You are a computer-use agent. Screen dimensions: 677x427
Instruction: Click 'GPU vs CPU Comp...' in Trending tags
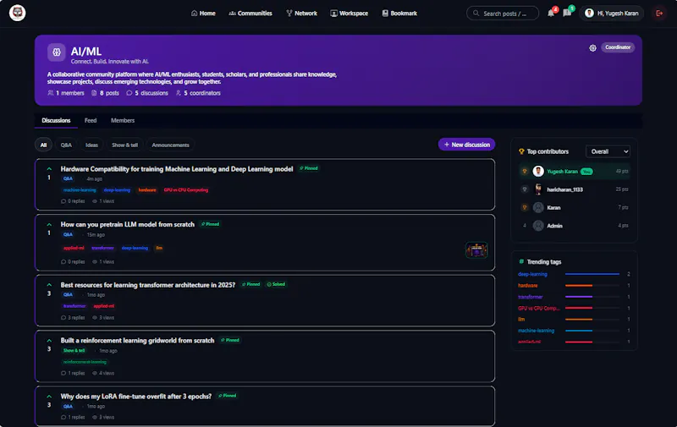pyautogui.click(x=539, y=308)
